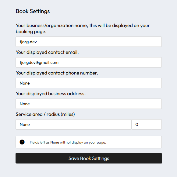Click the 'Fields left as None' notice text
The height and width of the screenshot is (177, 177).
coord(68,142)
